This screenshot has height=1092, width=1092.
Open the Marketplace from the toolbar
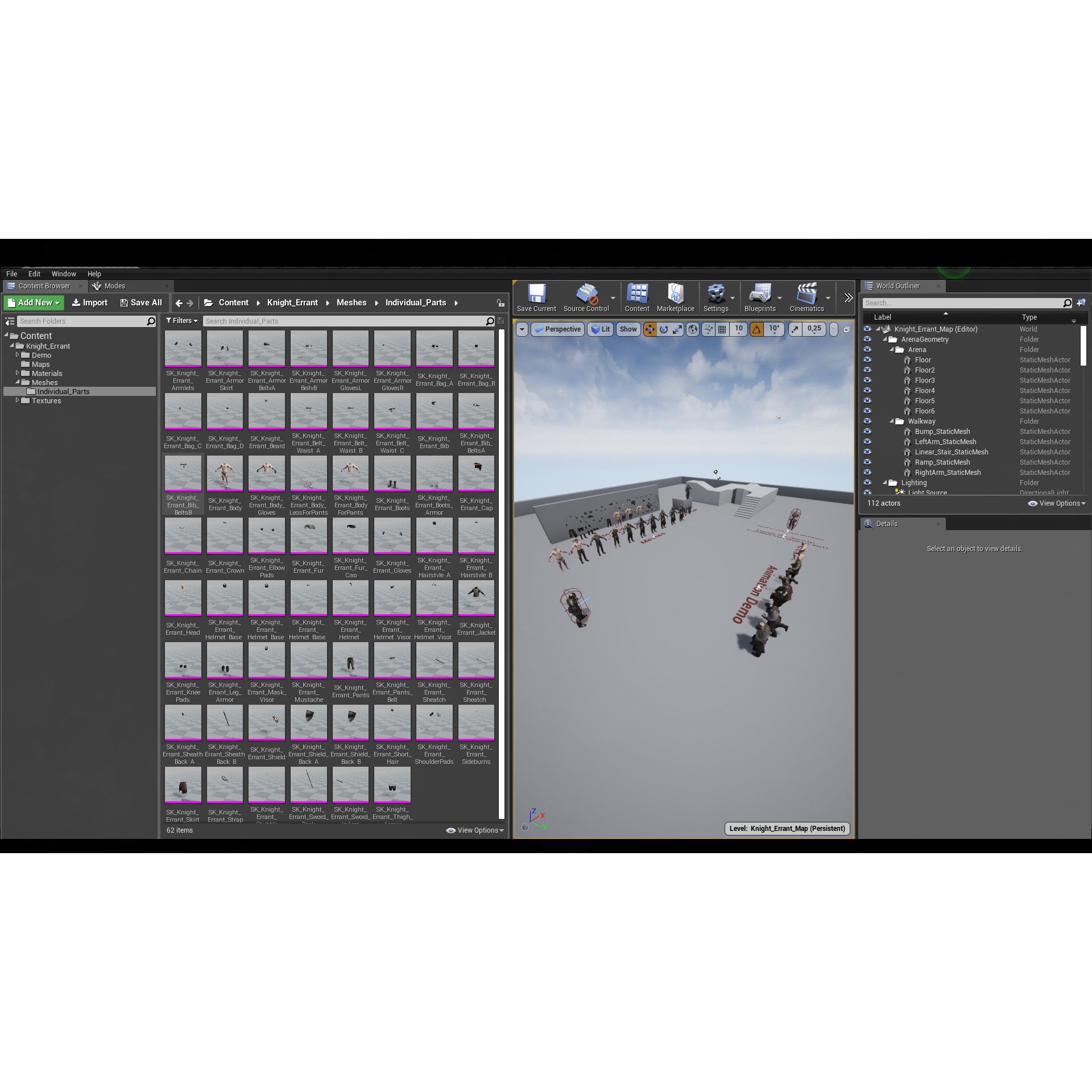click(x=675, y=294)
